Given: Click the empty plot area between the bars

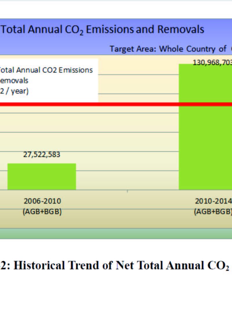Looking at the screenshot, I should pyautogui.click(x=127, y=145).
